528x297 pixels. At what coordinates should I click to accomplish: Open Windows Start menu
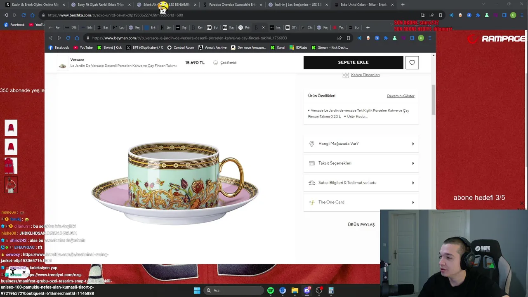197,290
